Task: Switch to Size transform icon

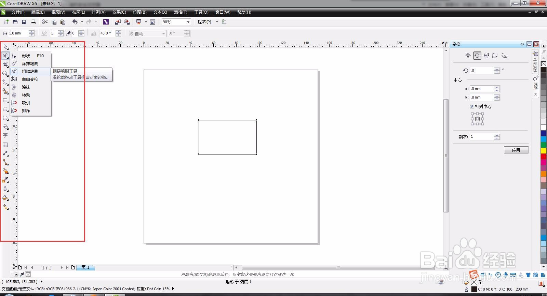Action: (495, 56)
